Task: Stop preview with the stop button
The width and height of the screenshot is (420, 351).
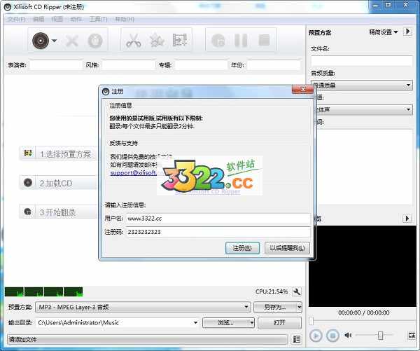Action: (332, 336)
